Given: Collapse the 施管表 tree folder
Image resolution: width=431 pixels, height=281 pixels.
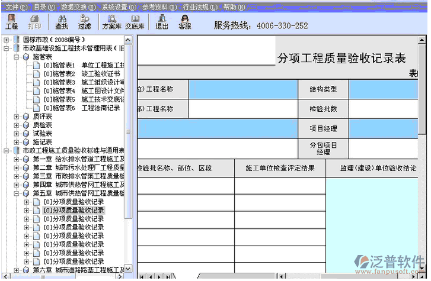Looking at the screenshot, I should tap(17, 57).
